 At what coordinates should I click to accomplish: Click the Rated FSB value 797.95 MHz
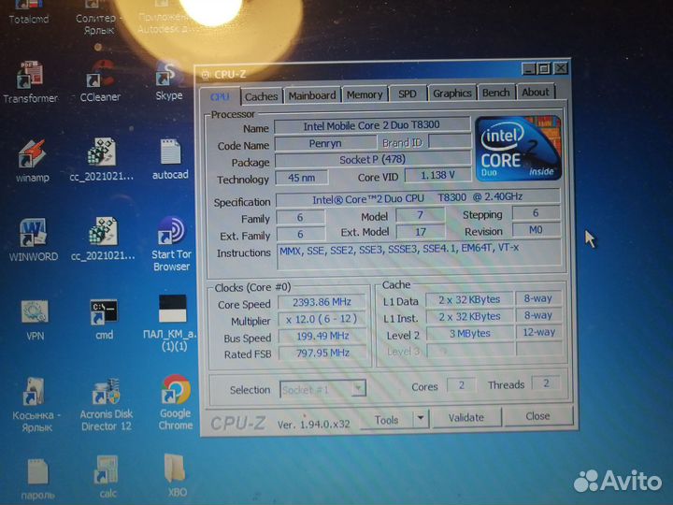coord(322,353)
